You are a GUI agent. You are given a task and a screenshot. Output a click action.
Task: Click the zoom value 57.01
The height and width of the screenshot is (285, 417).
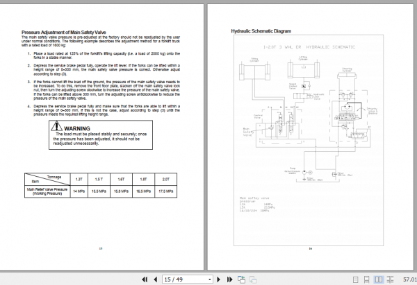tap(410, 279)
